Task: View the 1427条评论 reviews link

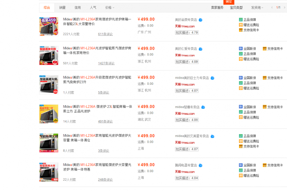Action: pyautogui.click(x=106, y=63)
